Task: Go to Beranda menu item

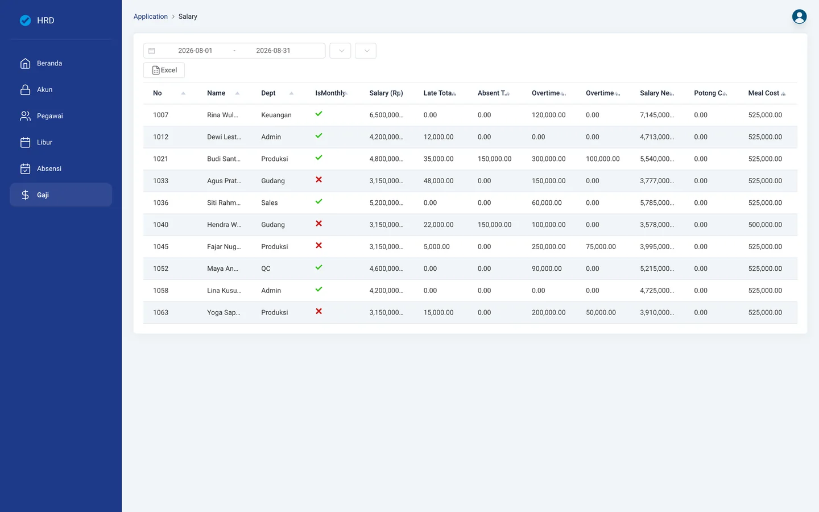Action: (x=61, y=63)
